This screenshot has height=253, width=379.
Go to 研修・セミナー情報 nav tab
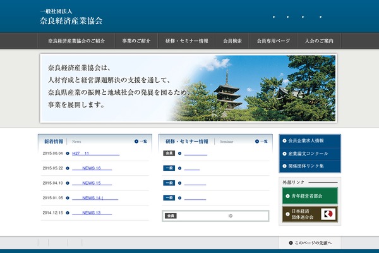click(186, 41)
